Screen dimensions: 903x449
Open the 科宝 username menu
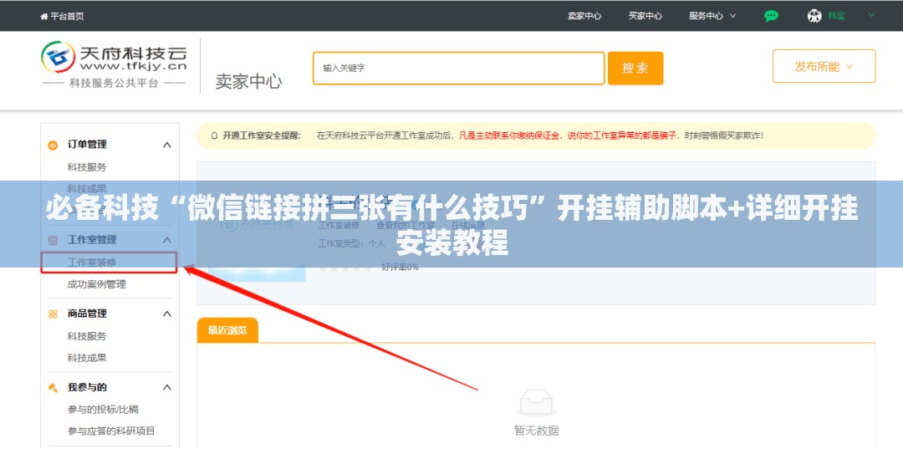pos(837,16)
